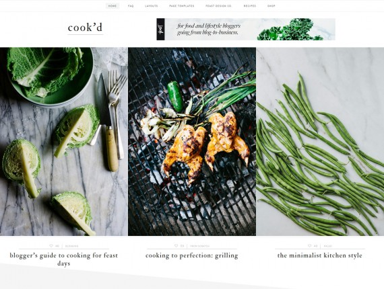
Task: Open the Home menu item
Action: [113, 6]
